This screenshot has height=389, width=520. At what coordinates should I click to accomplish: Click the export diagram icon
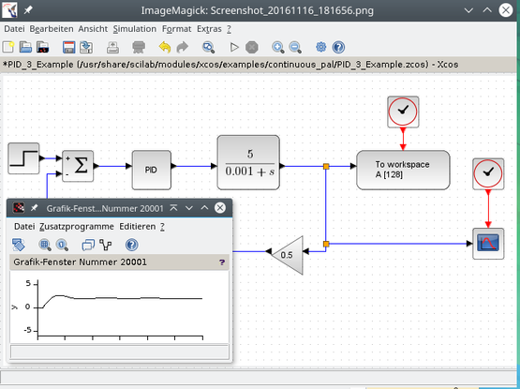tap(112, 47)
